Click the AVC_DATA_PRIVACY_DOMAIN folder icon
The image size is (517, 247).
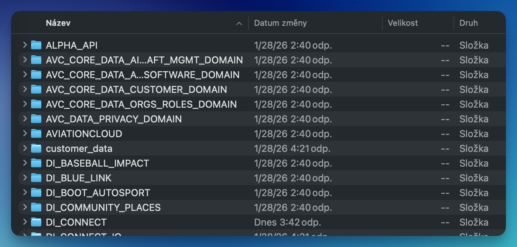(36, 119)
